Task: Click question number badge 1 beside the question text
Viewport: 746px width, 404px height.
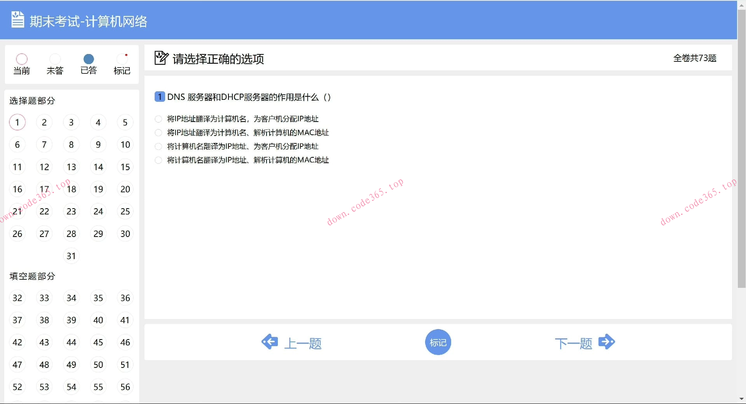Action: pyautogui.click(x=159, y=97)
